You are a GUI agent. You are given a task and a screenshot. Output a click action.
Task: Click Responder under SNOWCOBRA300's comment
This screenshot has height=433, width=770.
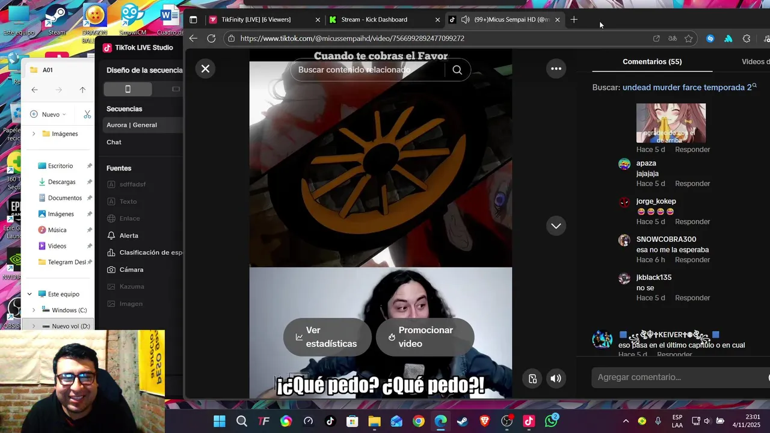tap(692, 260)
